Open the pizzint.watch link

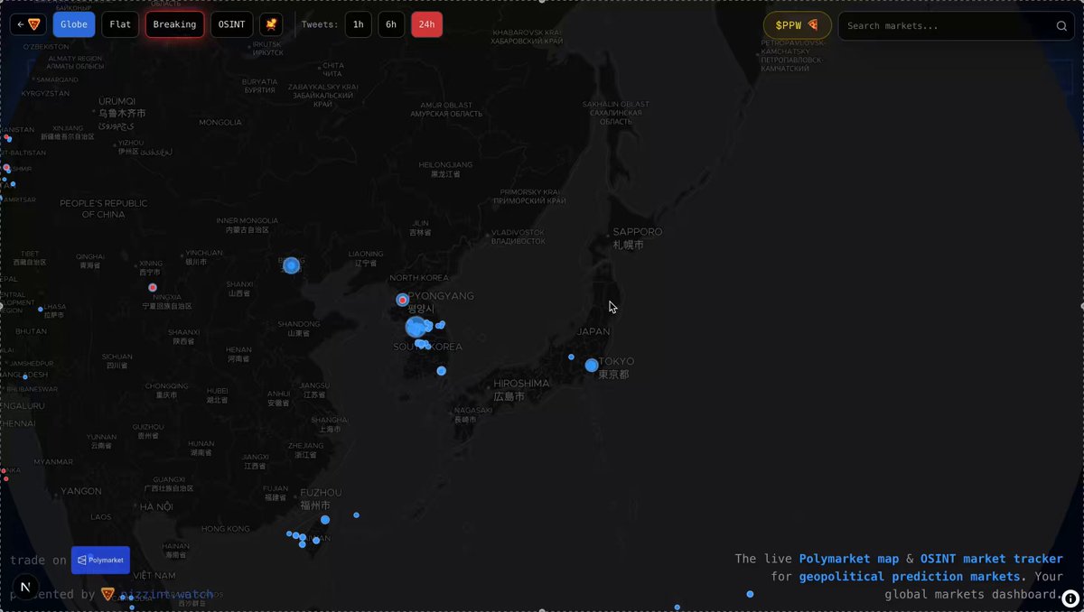pyautogui.click(x=159, y=594)
